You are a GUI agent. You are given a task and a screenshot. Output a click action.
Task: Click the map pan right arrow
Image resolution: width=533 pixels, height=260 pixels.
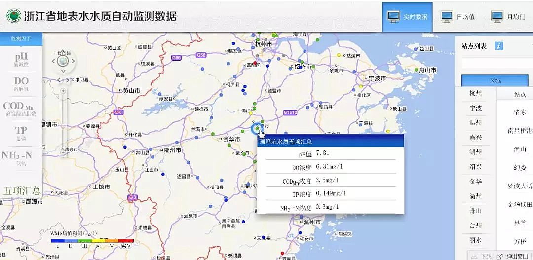pyautogui.click(x=73, y=62)
